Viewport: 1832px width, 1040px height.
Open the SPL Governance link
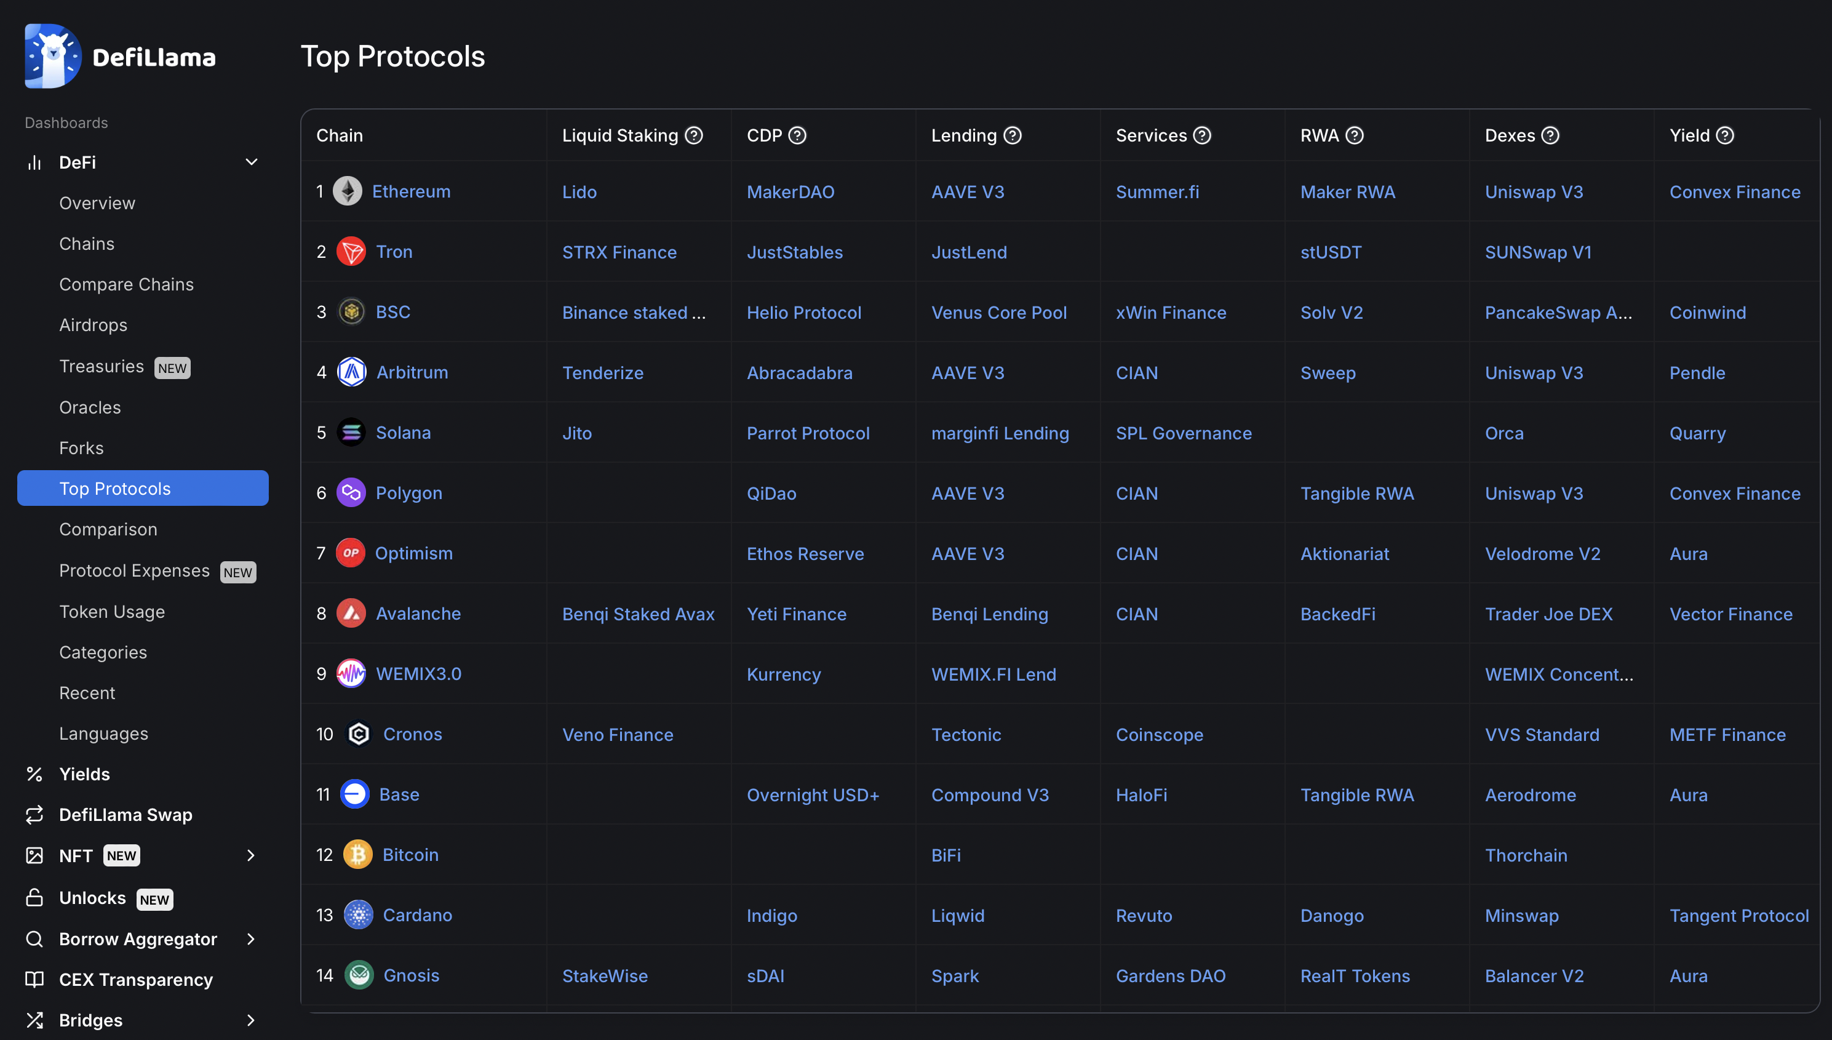pos(1184,433)
